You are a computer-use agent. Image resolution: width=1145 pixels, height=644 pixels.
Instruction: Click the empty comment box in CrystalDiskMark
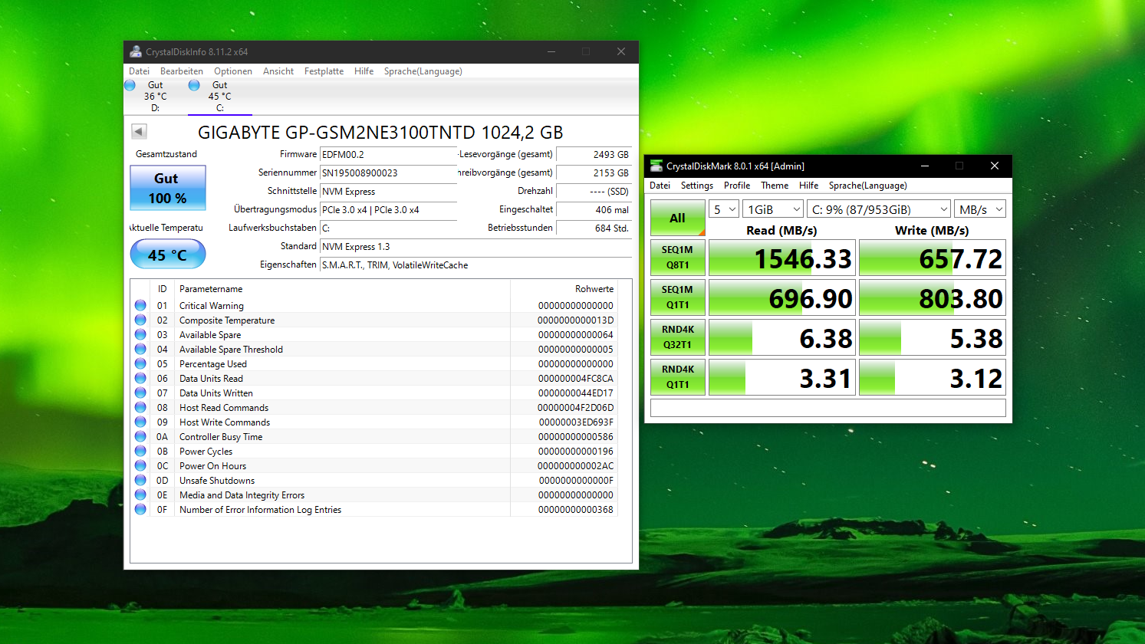pyautogui.click(x=828, y=407)
